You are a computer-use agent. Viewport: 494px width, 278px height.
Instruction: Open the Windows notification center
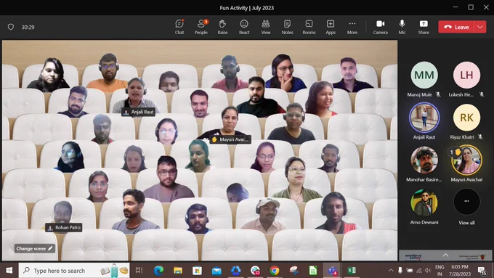482,271
